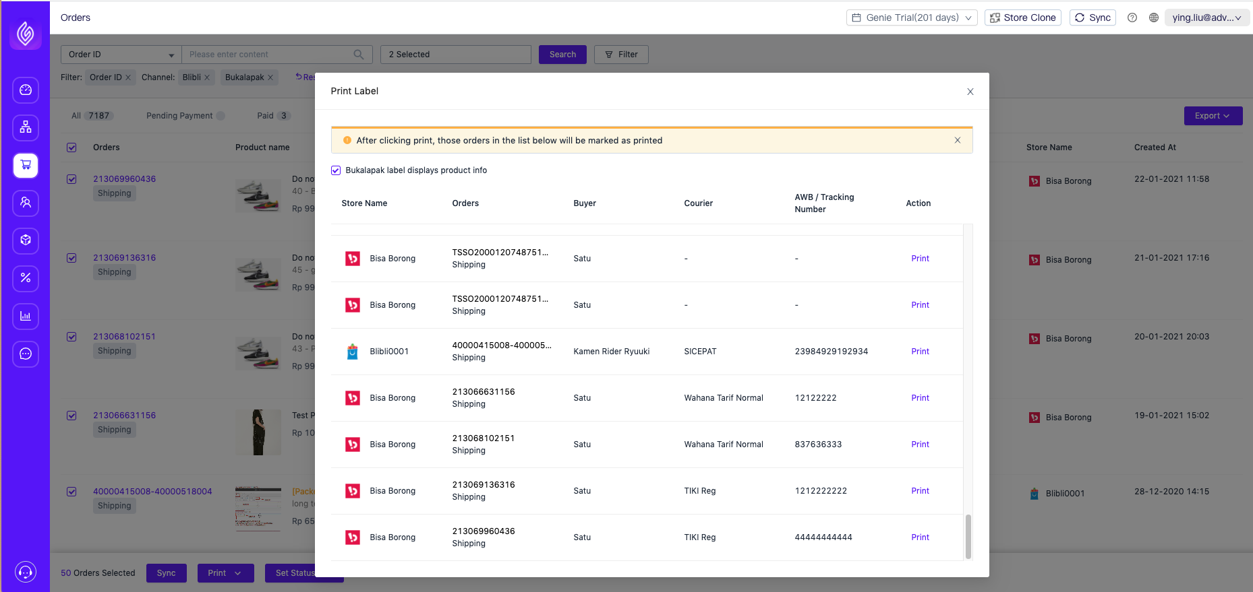Click the Print Label list scrollbar
This screenshot has height=592, width=1253.
(x=968, y=536)
